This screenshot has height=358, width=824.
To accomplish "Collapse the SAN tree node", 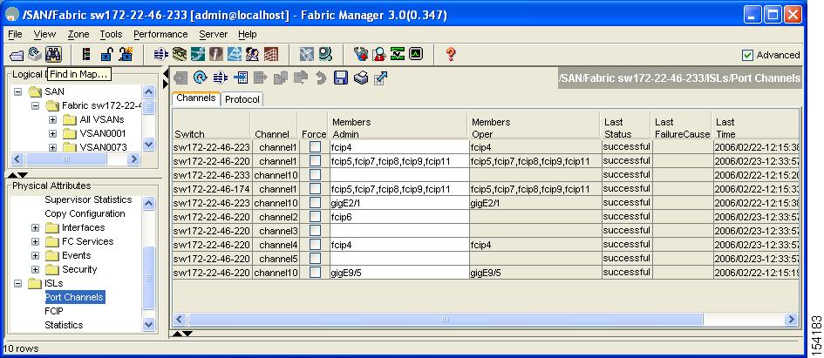I will (17, 91).
